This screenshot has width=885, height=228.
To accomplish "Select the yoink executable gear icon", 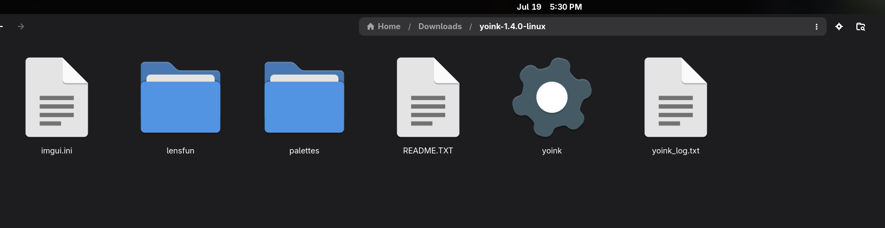I will coord(552,97).
